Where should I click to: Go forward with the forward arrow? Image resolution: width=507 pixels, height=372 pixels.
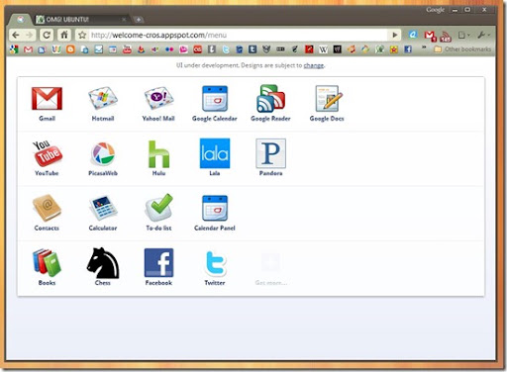click(29, 35)
